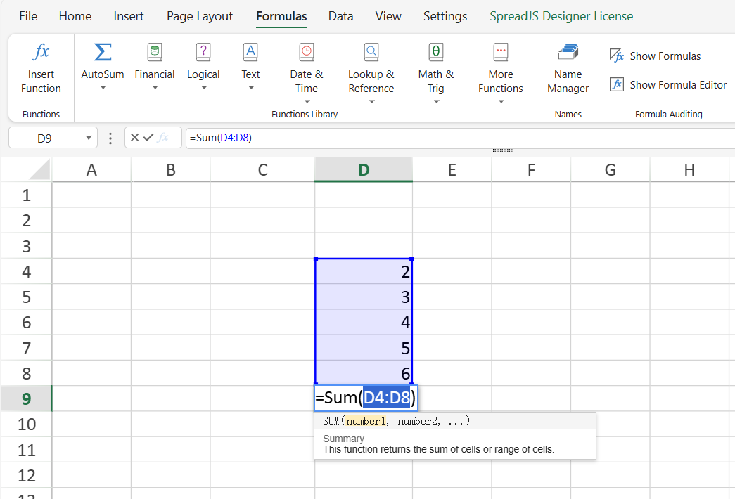This screenshot has height=499, width=735.
Task: Select column A header
Action: pyautogui.click(x=91, y=169)
